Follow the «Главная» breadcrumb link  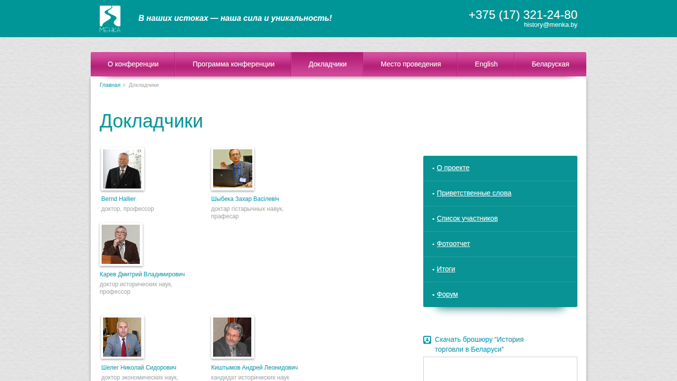click(110, 85)
